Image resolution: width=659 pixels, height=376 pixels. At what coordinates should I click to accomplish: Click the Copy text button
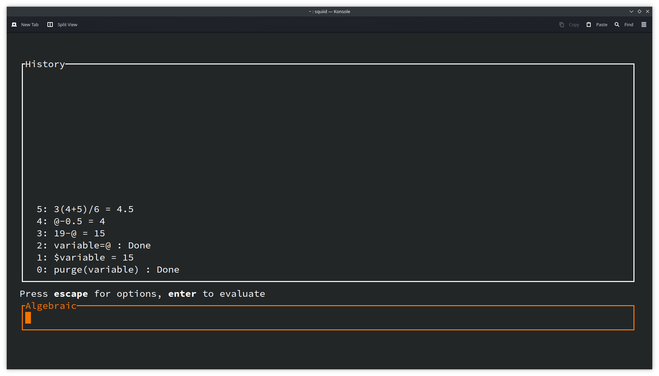[x=574, y=25]
